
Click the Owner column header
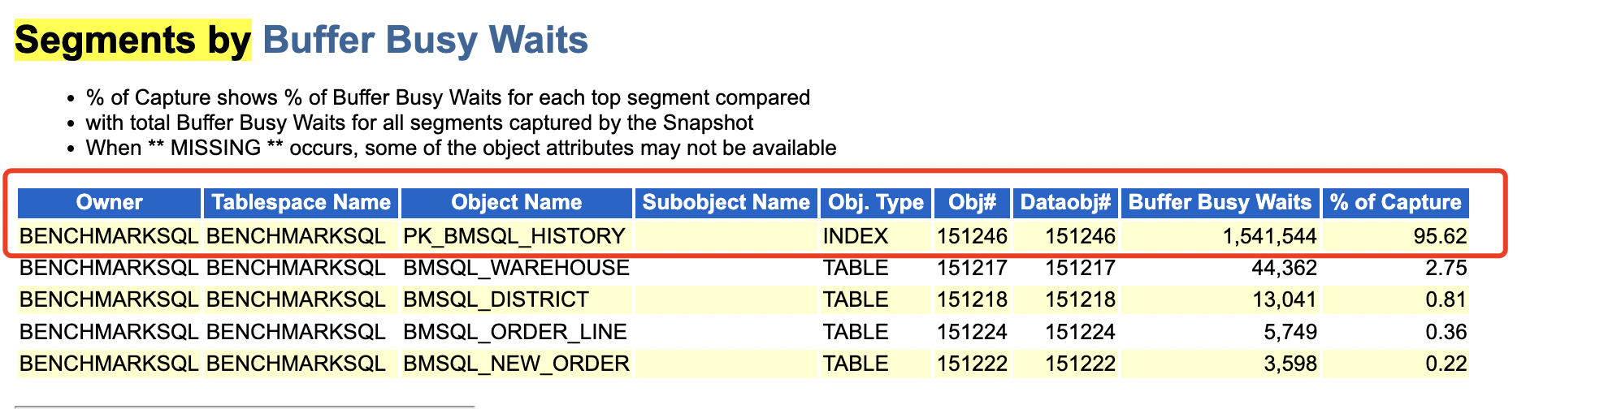[109, 203]
